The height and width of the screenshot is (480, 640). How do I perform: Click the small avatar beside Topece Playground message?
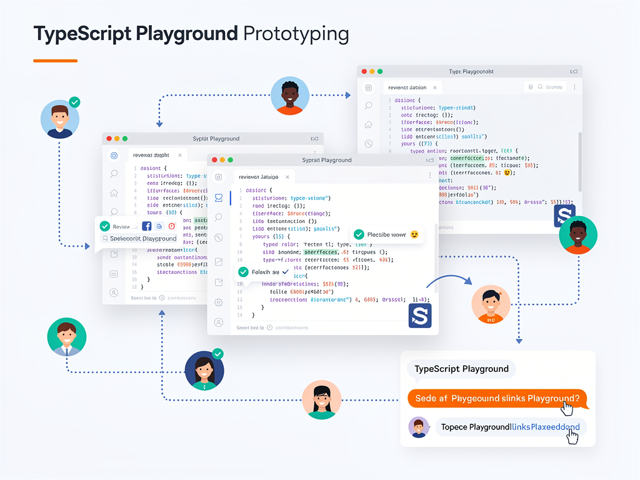click(x=418, y=427)
